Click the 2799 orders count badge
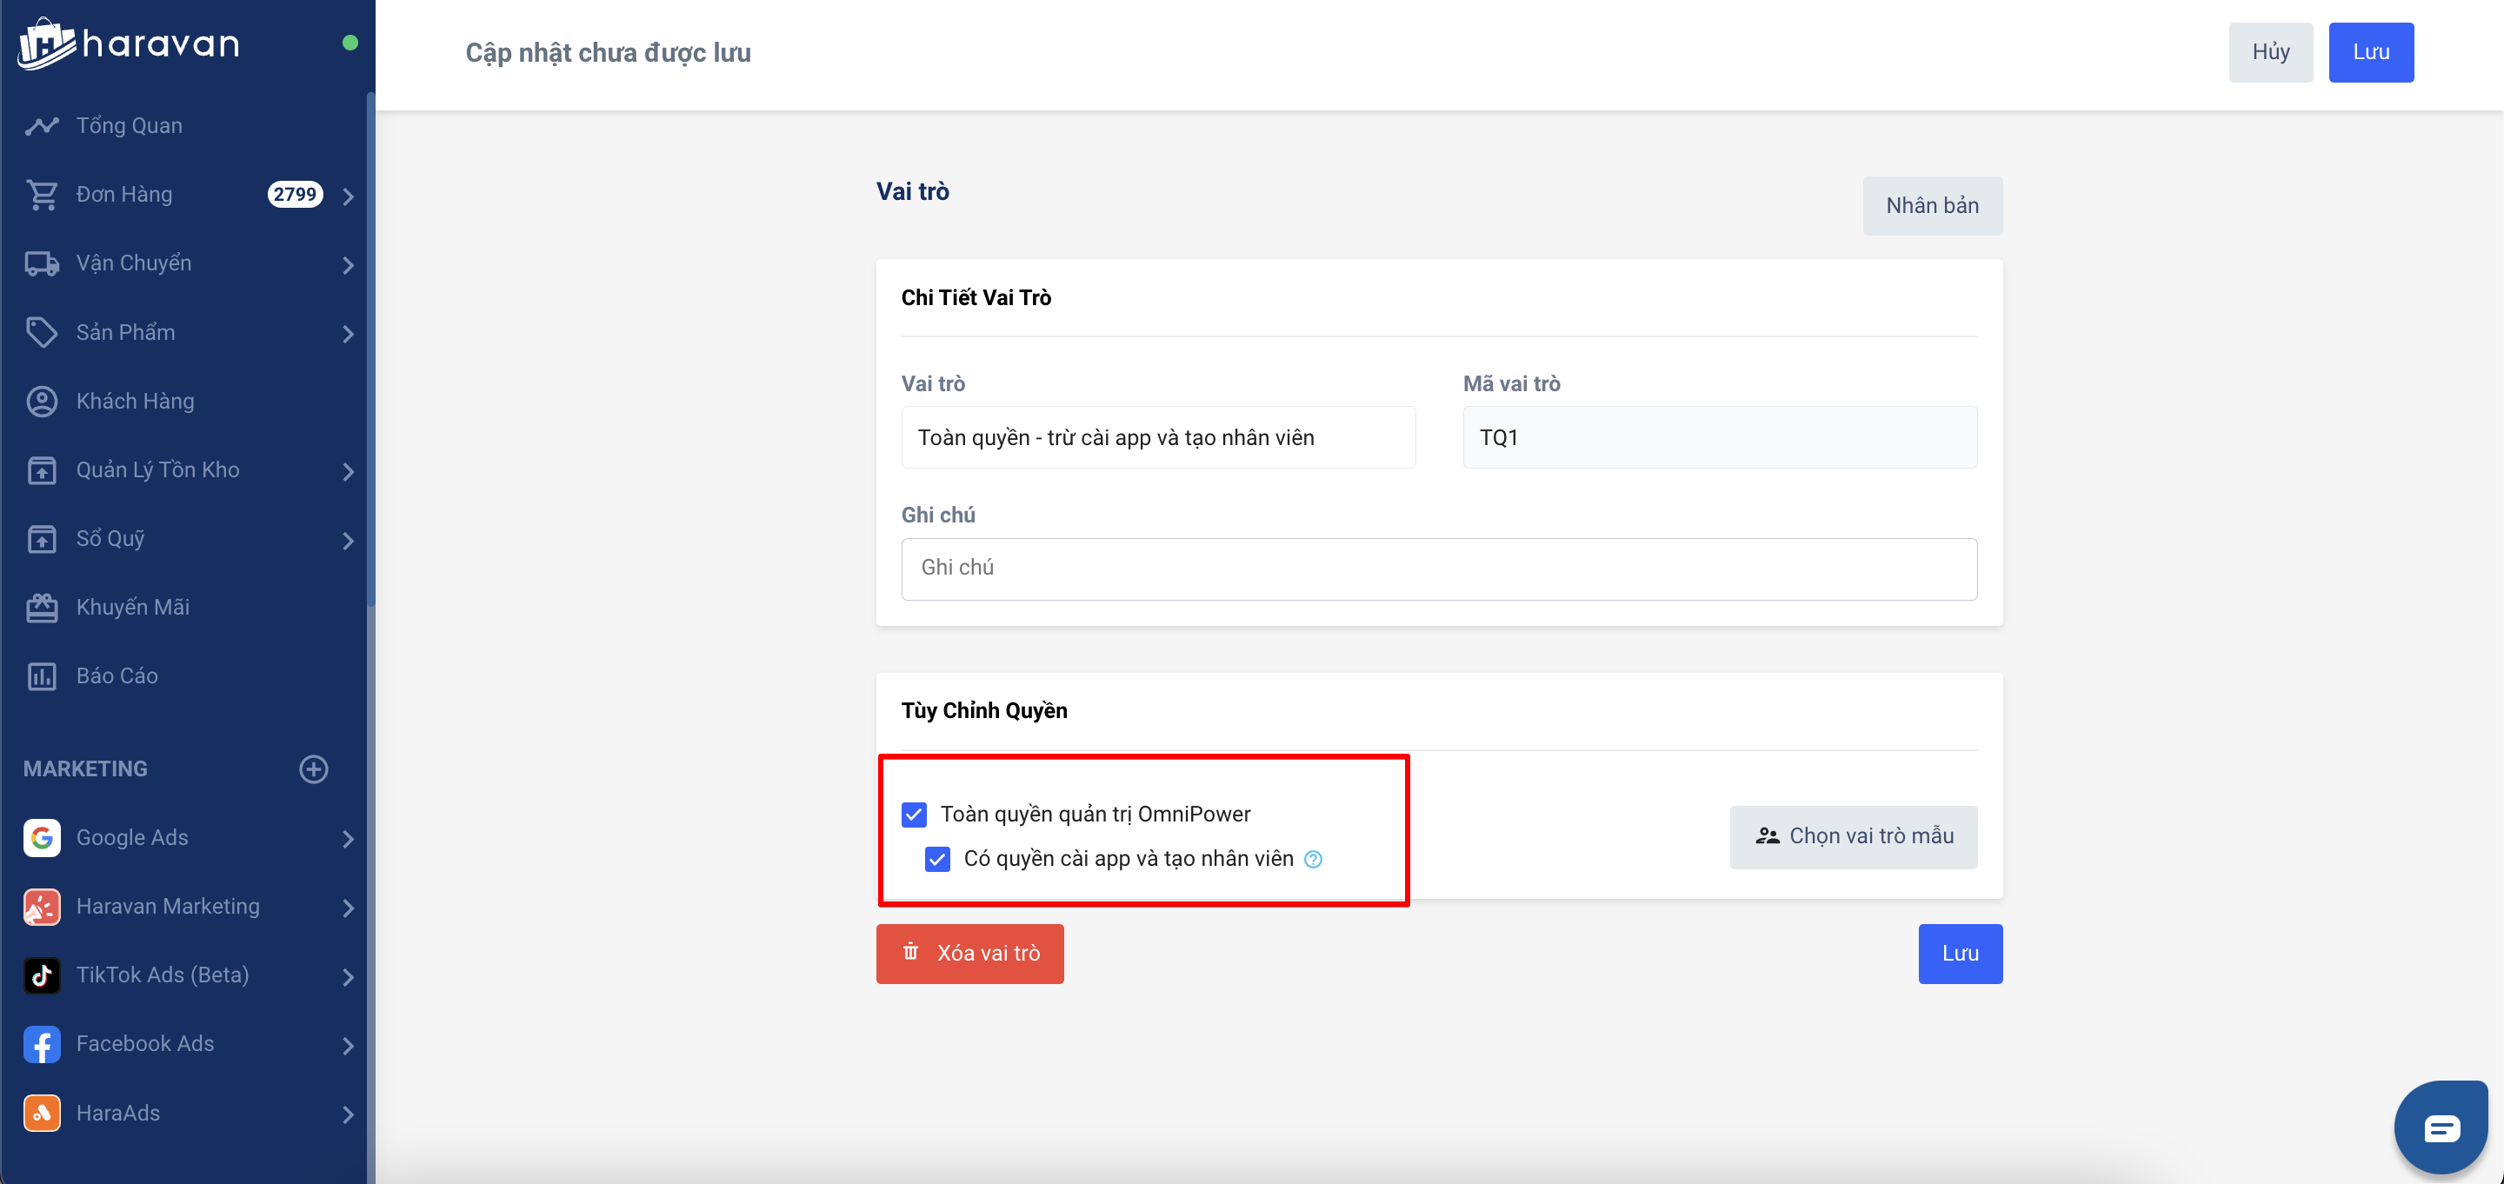 (295, 195)
